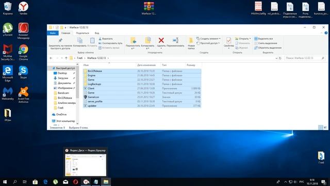Click the red Delete (Удалить) icon
Viewport: 330px width, 186px height.
161,40
